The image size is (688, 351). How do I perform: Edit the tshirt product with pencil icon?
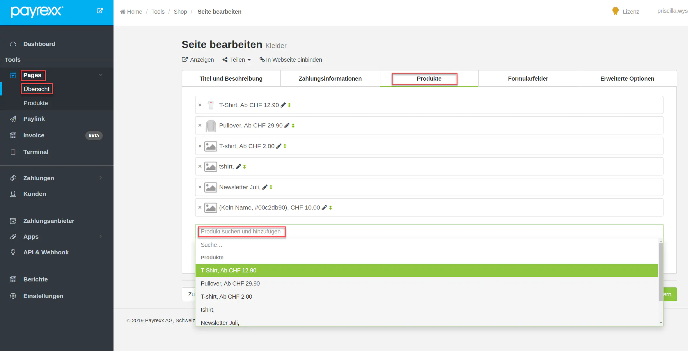(x=238, y=166)
